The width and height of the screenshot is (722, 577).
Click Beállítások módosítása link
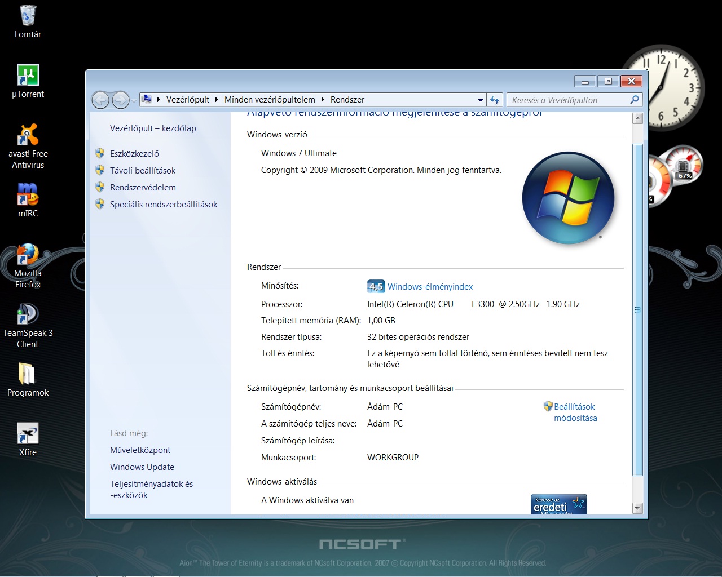pos(575,412)
